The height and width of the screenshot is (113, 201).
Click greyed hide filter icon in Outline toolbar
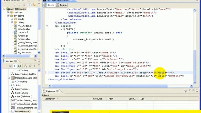point(30,66)
